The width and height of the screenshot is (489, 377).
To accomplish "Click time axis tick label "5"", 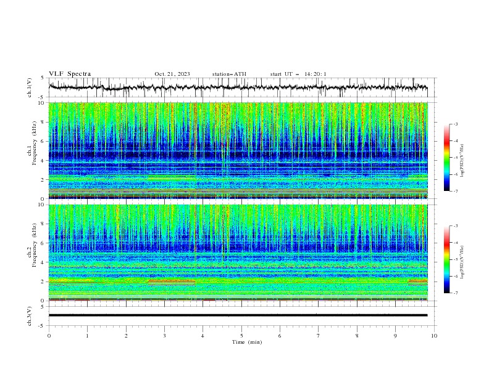I will pos(241,336).
